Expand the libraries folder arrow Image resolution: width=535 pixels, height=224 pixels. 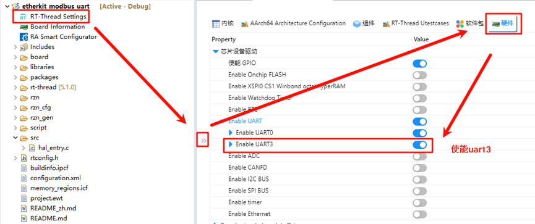(x=15, y=67)
